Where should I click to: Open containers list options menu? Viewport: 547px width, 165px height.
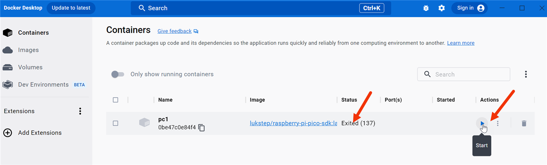coord(526,74)
